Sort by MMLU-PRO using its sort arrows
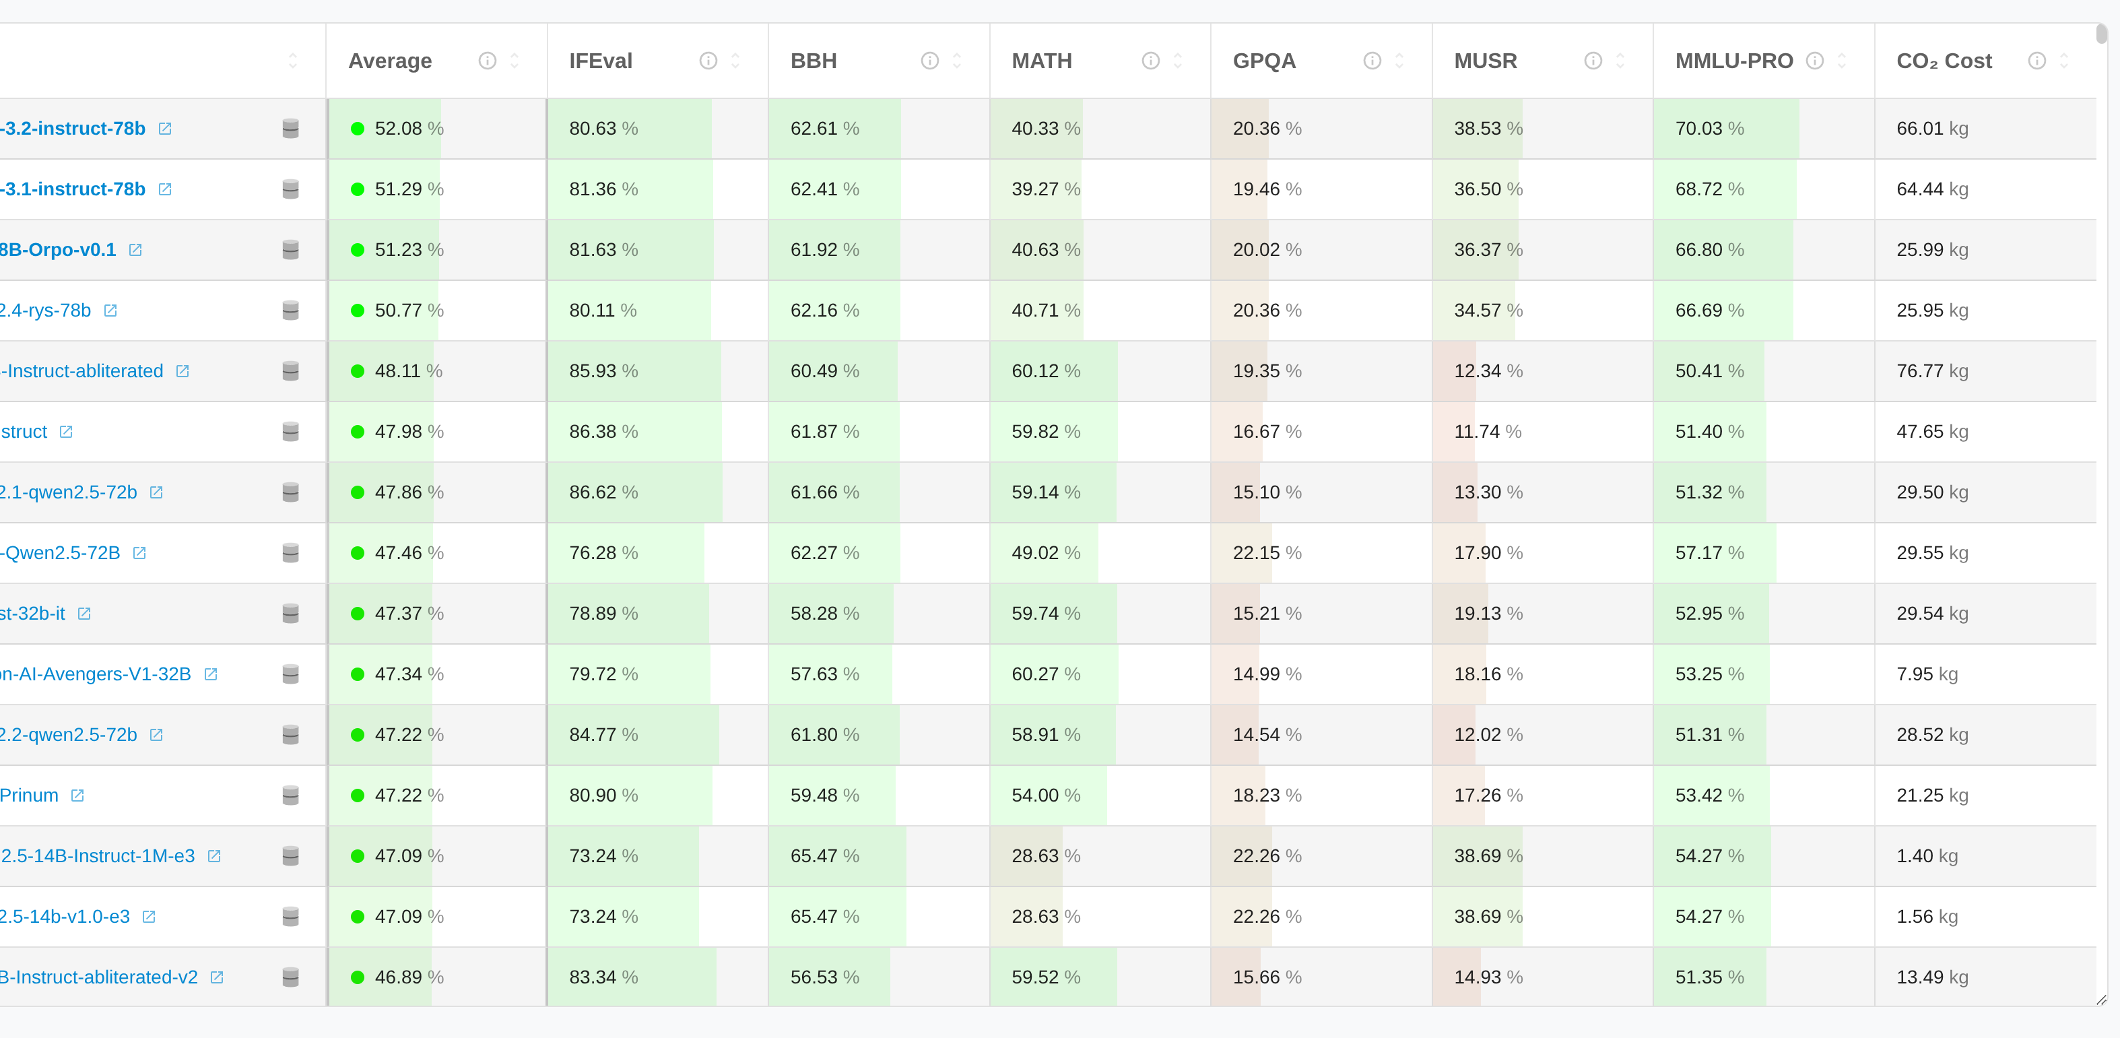The height and width of the screenshot is (1038, 2120). click(x=1842, y=61)
